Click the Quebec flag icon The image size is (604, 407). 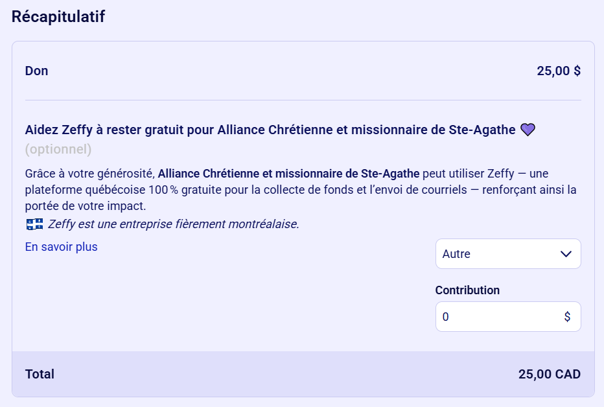coord(34,224)
